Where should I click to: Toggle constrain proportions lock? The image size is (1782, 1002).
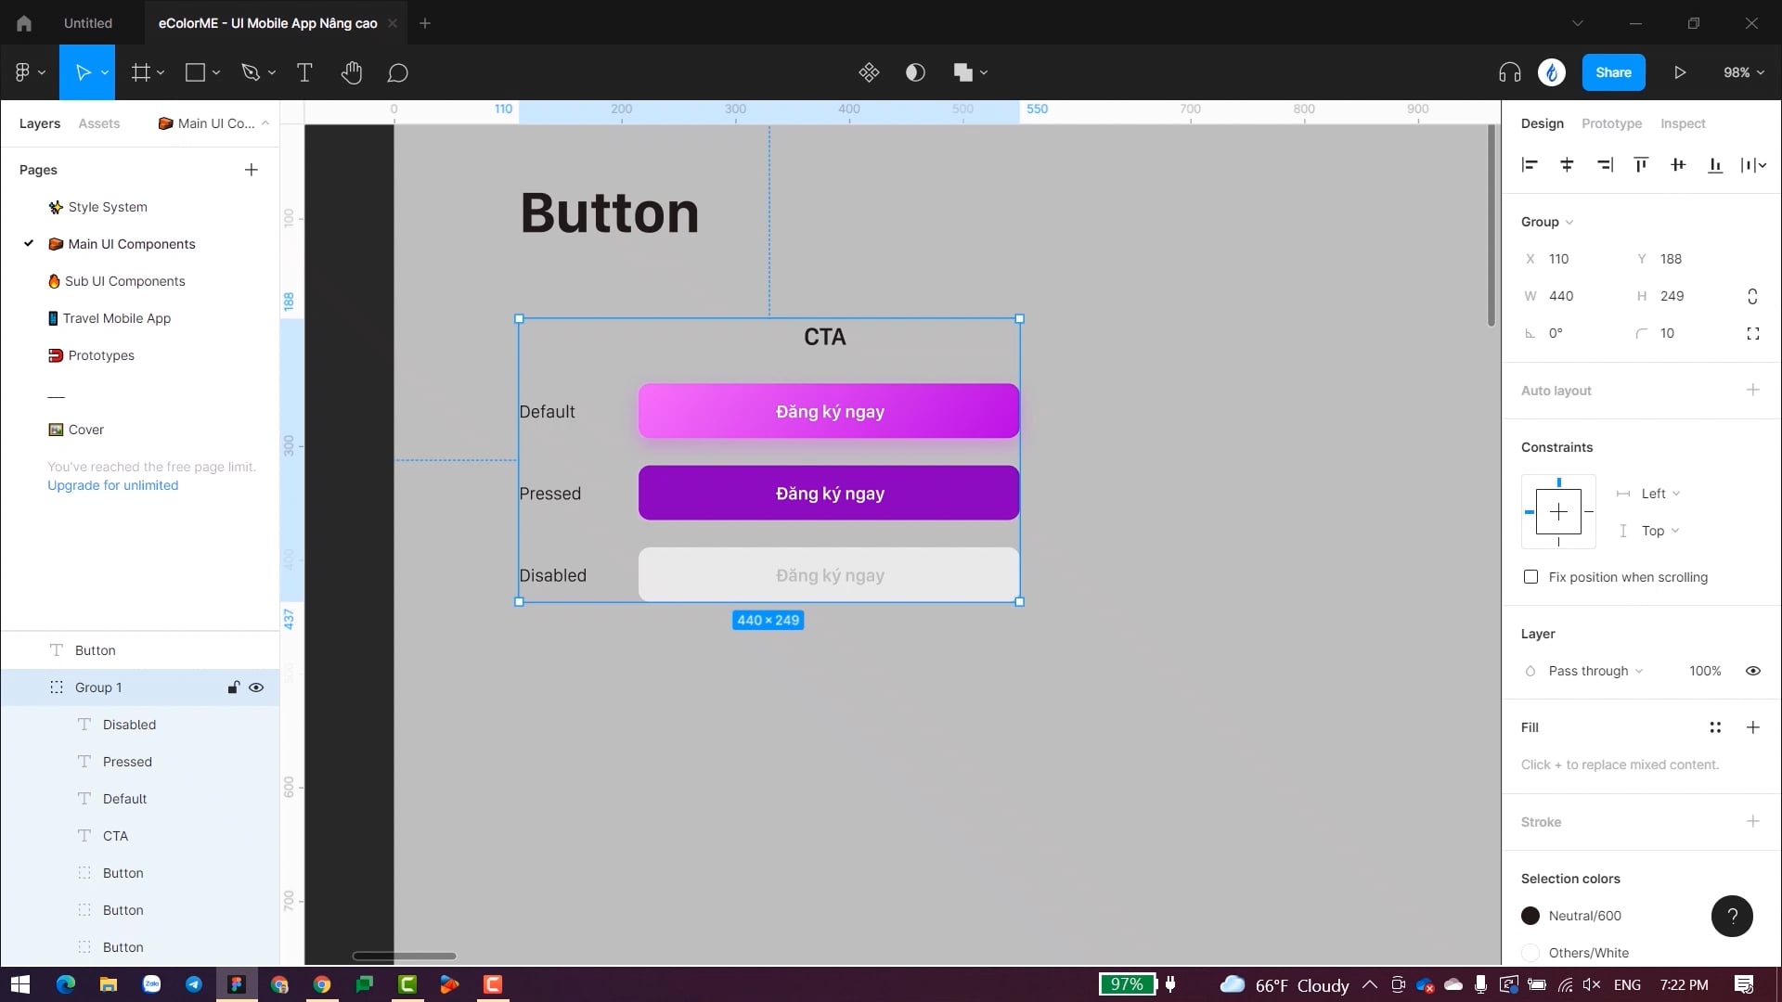pyautogui.click(x=1752, y=296)
